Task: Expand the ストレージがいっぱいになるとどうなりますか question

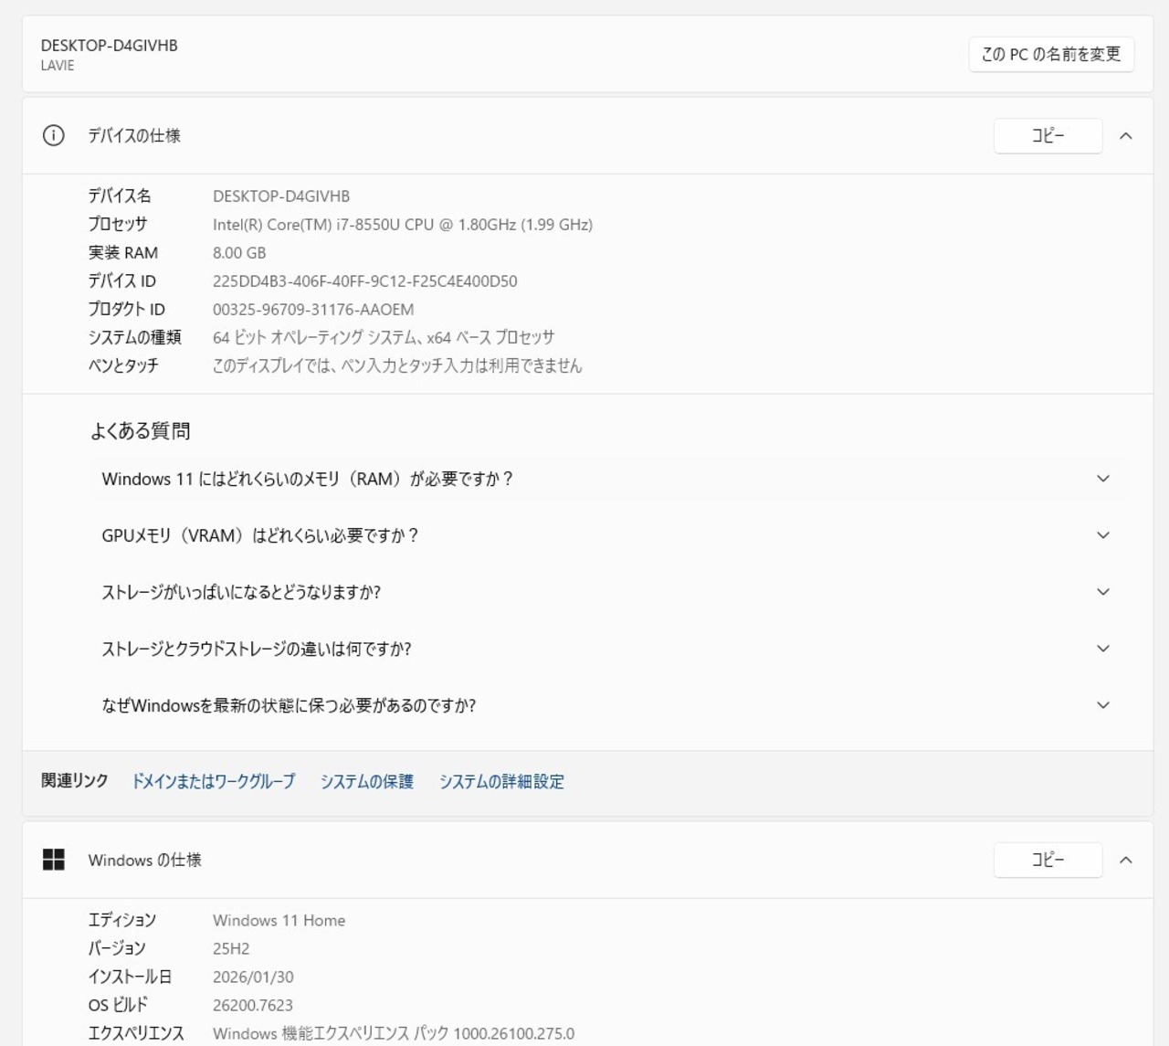Action: [609, 592]
